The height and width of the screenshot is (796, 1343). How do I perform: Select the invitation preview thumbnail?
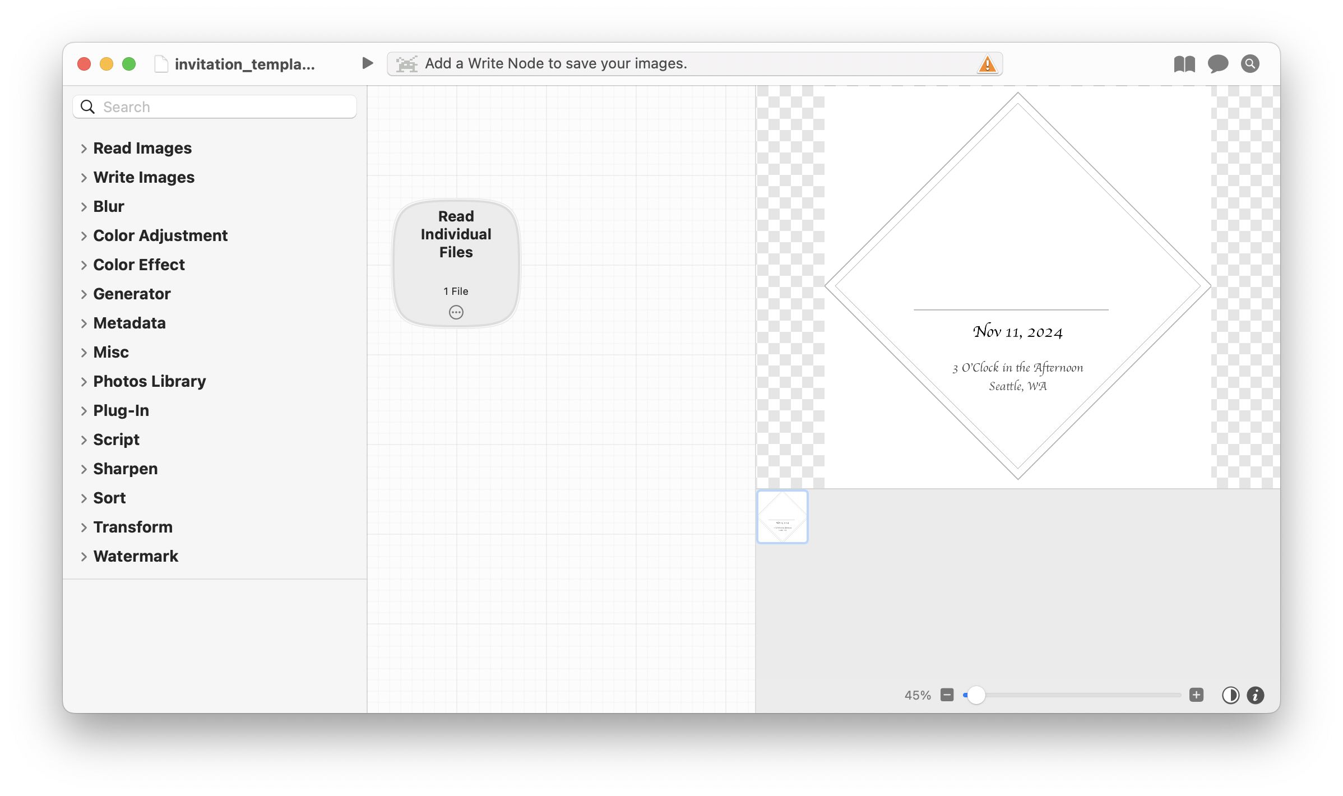pyautogui.click(x=782, y=517)
